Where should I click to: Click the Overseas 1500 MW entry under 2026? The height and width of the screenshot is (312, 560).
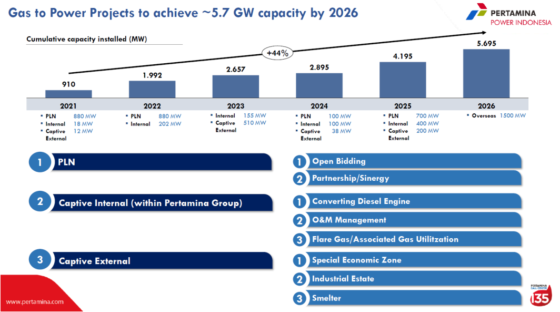tap(496, 115)
